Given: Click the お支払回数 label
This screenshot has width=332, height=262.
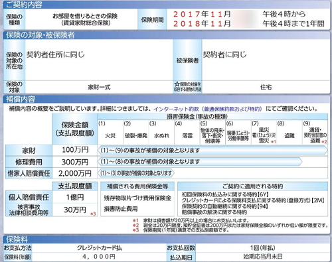Looking at the screenshot, I should point(181,248).
